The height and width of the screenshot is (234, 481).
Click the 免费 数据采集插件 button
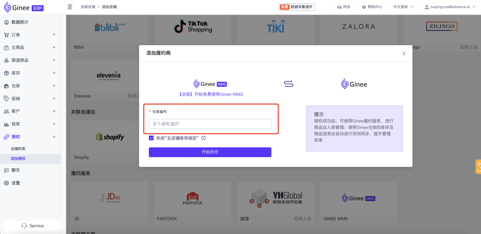[297, 7]
